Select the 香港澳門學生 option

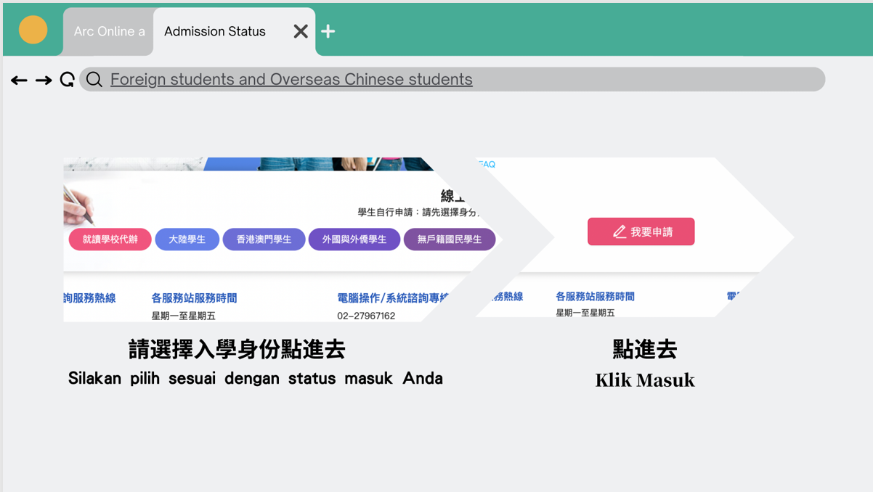(264, 239)
